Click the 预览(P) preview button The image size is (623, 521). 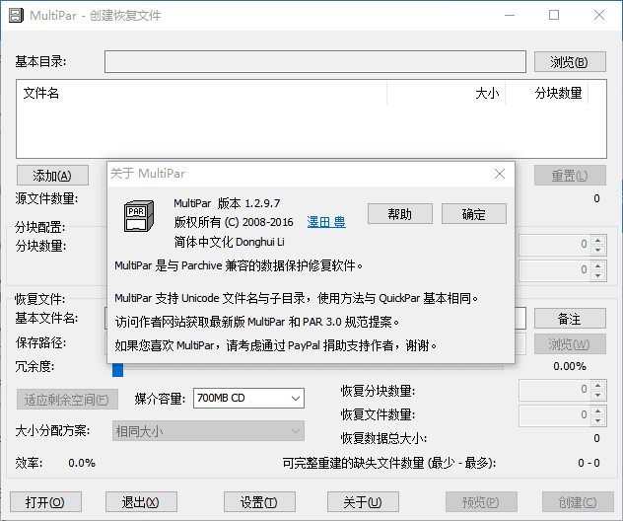481,502
